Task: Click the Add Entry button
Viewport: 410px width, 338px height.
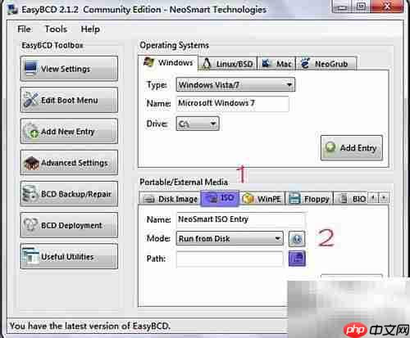Action: pos(351,147)
